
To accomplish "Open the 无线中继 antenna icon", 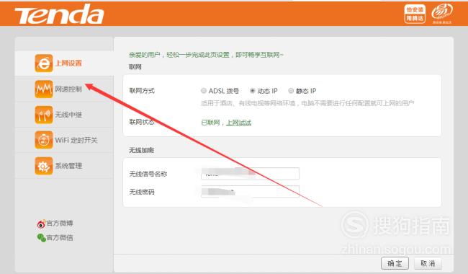I will click(44, 115).
